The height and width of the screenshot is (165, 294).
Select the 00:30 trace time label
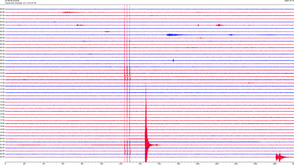pyautogui.click(x=2, y=12)
